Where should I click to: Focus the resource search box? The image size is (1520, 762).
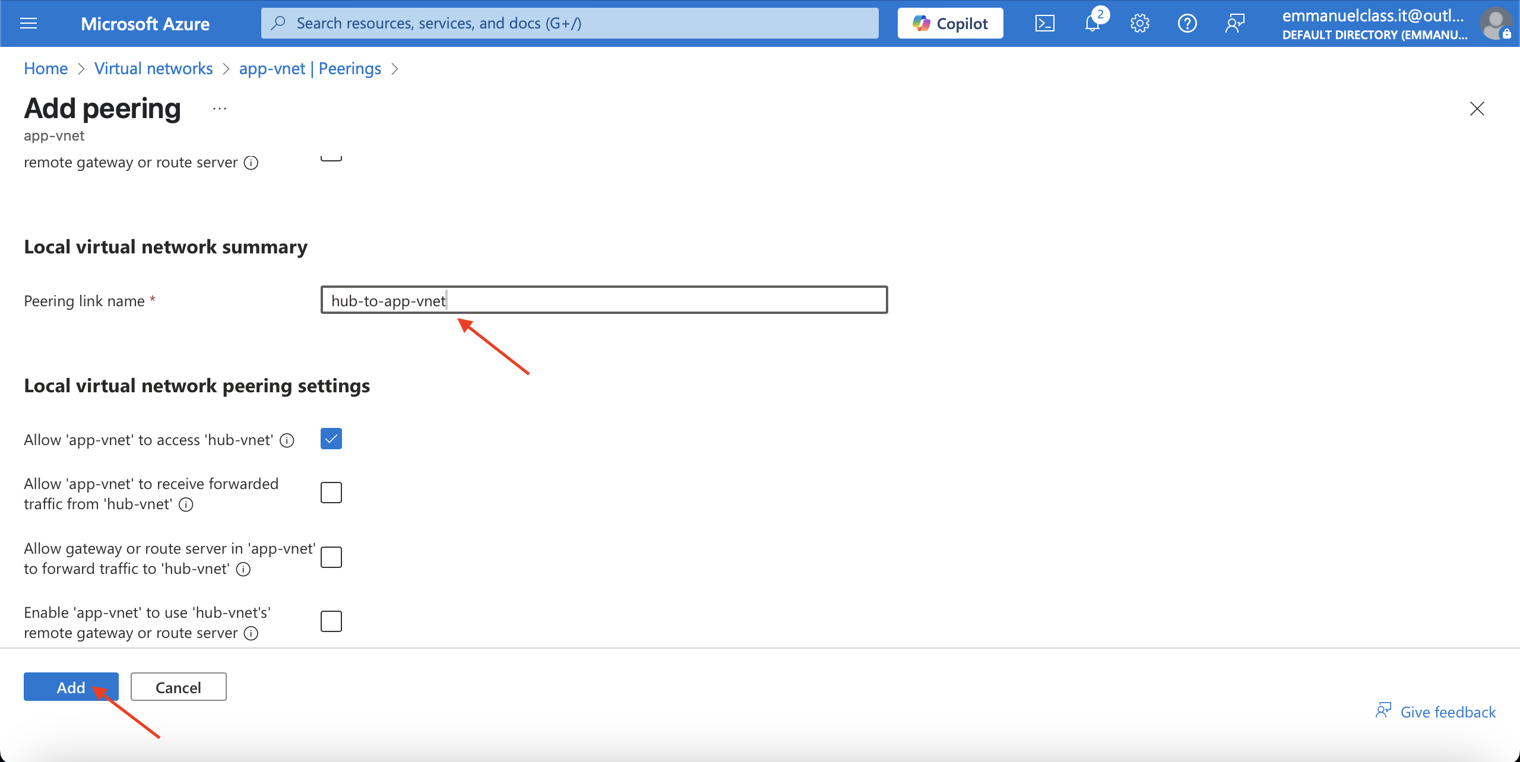click(x=570, y=23)
